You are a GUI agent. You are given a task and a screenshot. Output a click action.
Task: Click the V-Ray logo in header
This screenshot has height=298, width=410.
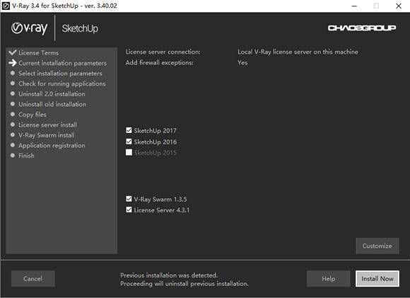[29, 28]
